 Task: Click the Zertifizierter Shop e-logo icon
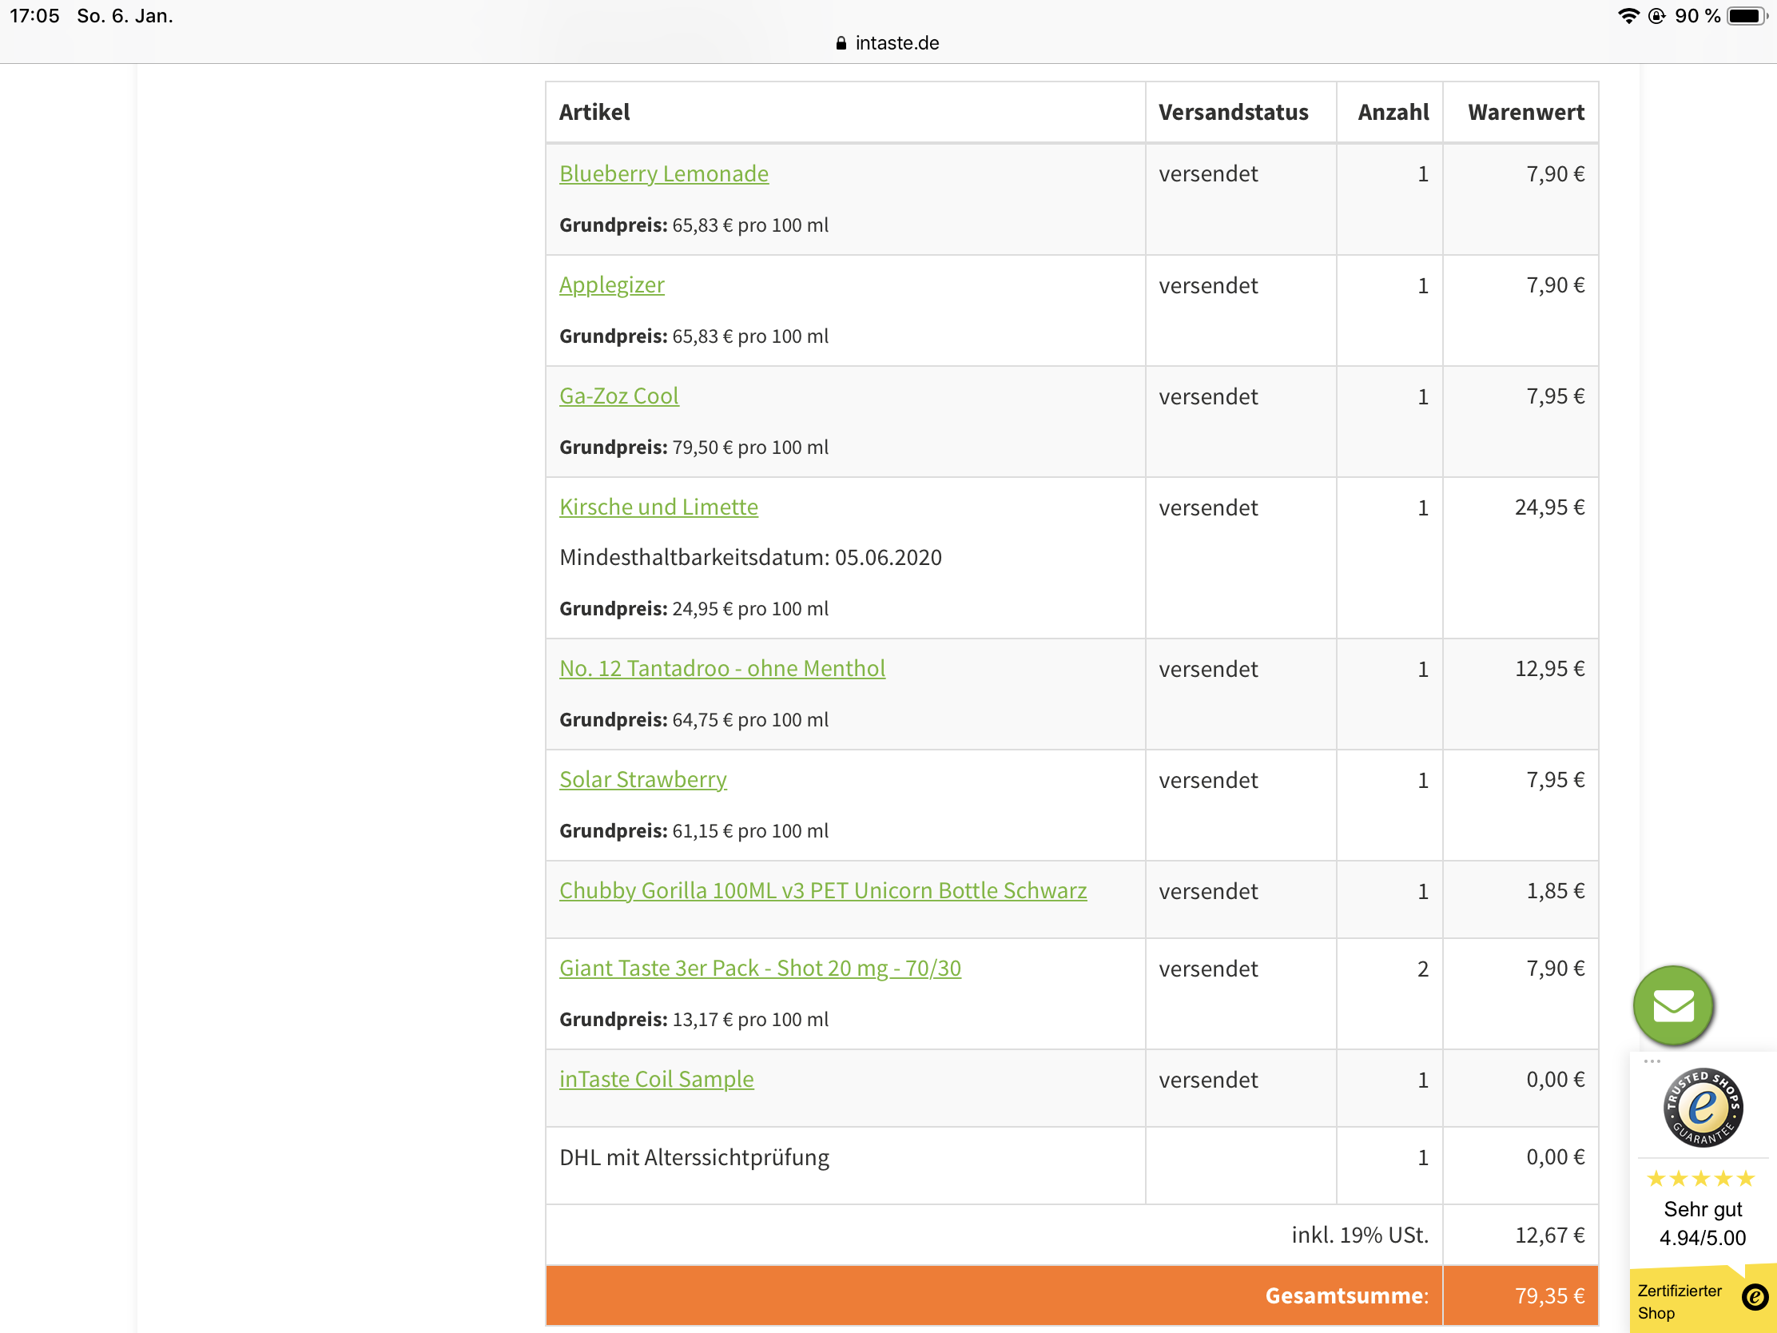point(1754,1295)
